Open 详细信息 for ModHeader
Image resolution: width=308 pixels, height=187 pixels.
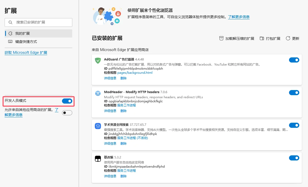click(110, 111)
